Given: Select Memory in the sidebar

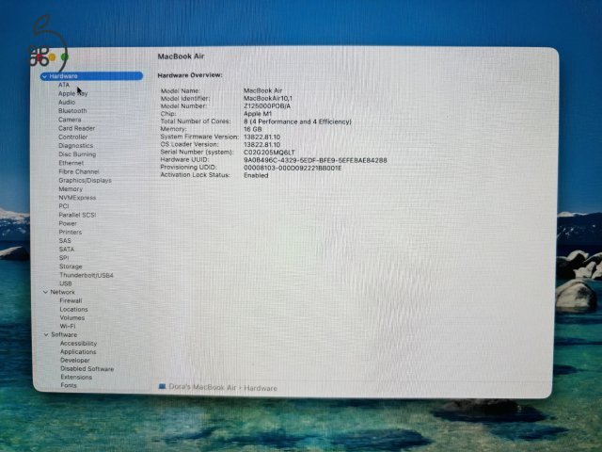Looking at the screenshot, I should (x=71, y=189).
